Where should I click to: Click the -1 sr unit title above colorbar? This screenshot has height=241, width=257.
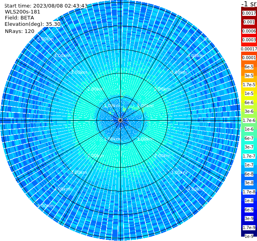click(x=249, y=4)
